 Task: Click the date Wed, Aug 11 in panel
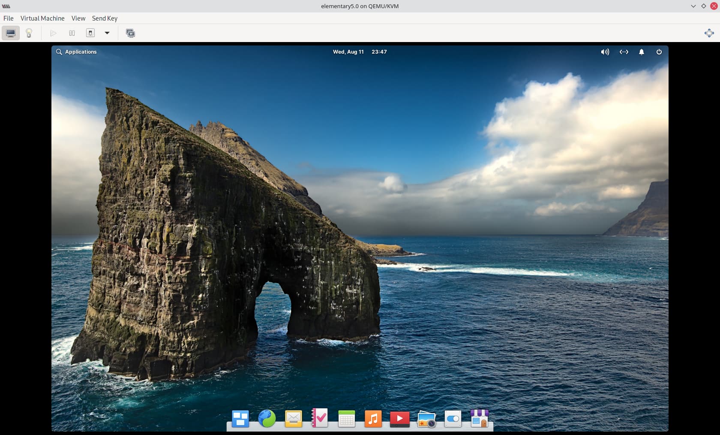(348, 52)
